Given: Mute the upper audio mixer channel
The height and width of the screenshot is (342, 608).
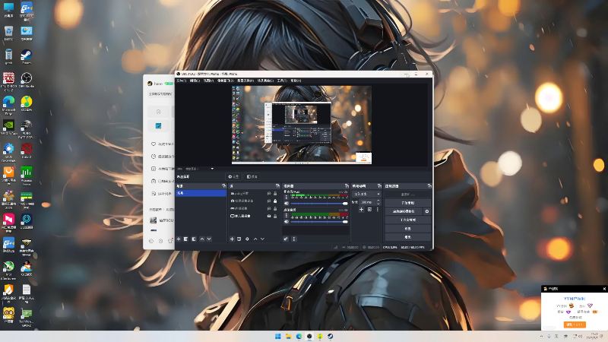Looking at the screenshot, I should 287,204.
